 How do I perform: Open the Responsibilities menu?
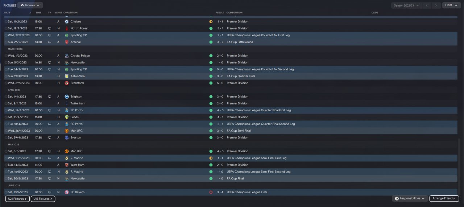click(x=410, y=199)
